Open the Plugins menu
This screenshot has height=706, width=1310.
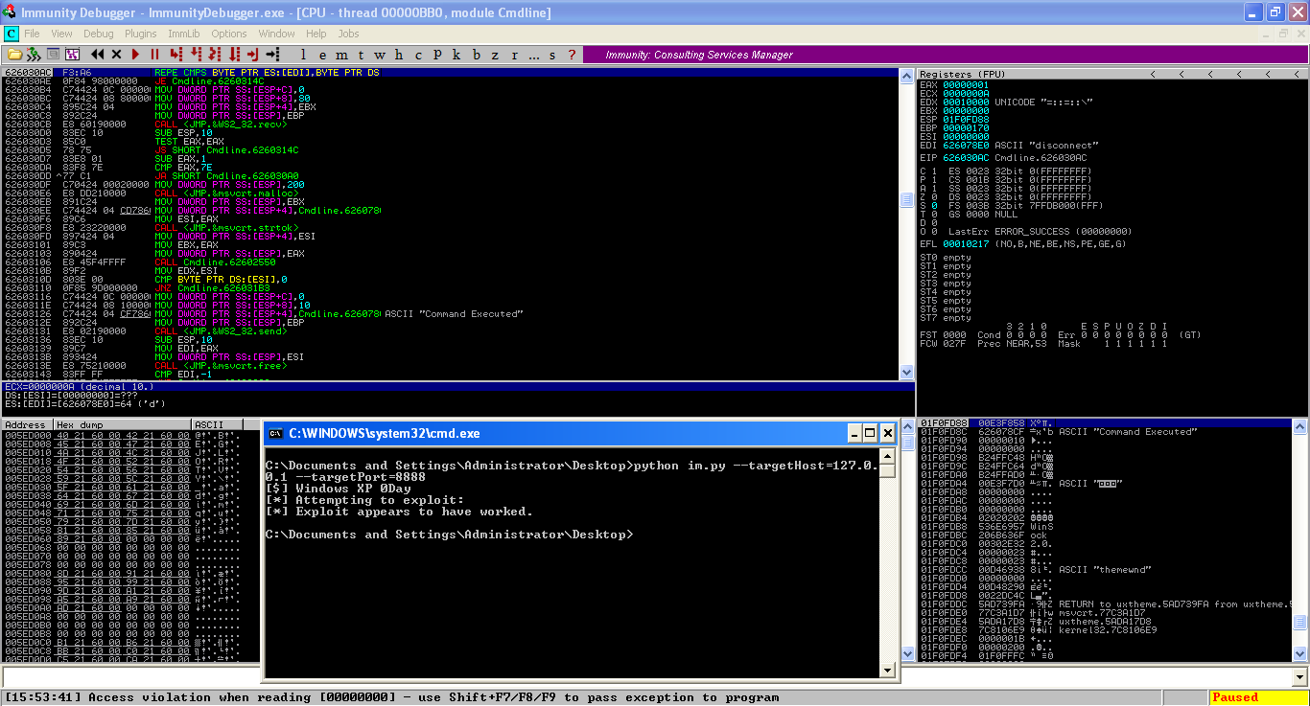(x=141, y=34)
